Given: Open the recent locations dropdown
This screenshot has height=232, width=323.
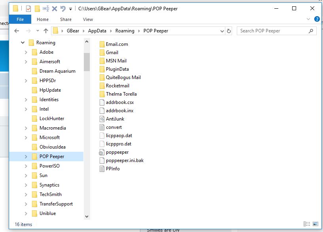Looking at the screenshot, I should 38,31.
